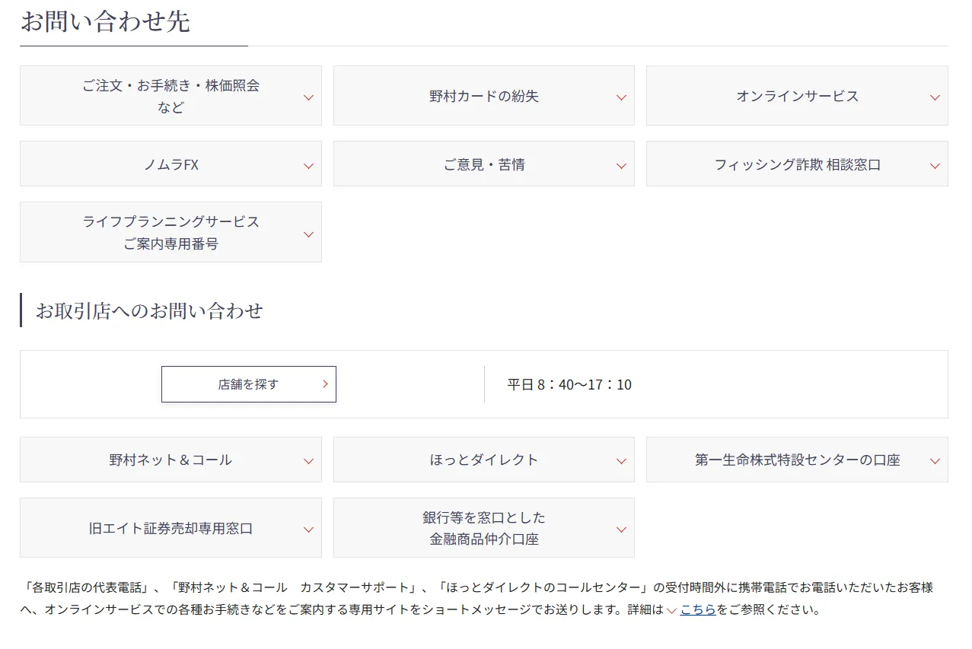Expand ほっとダイレクト section

pyautogui.click(x=483, y=460)
